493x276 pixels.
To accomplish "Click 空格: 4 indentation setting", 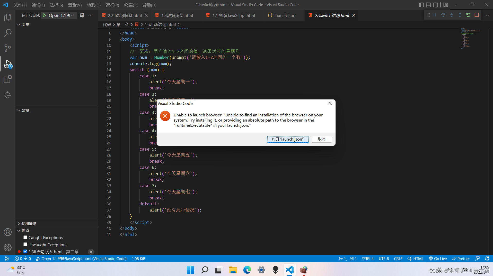I will tap(367, 259).
